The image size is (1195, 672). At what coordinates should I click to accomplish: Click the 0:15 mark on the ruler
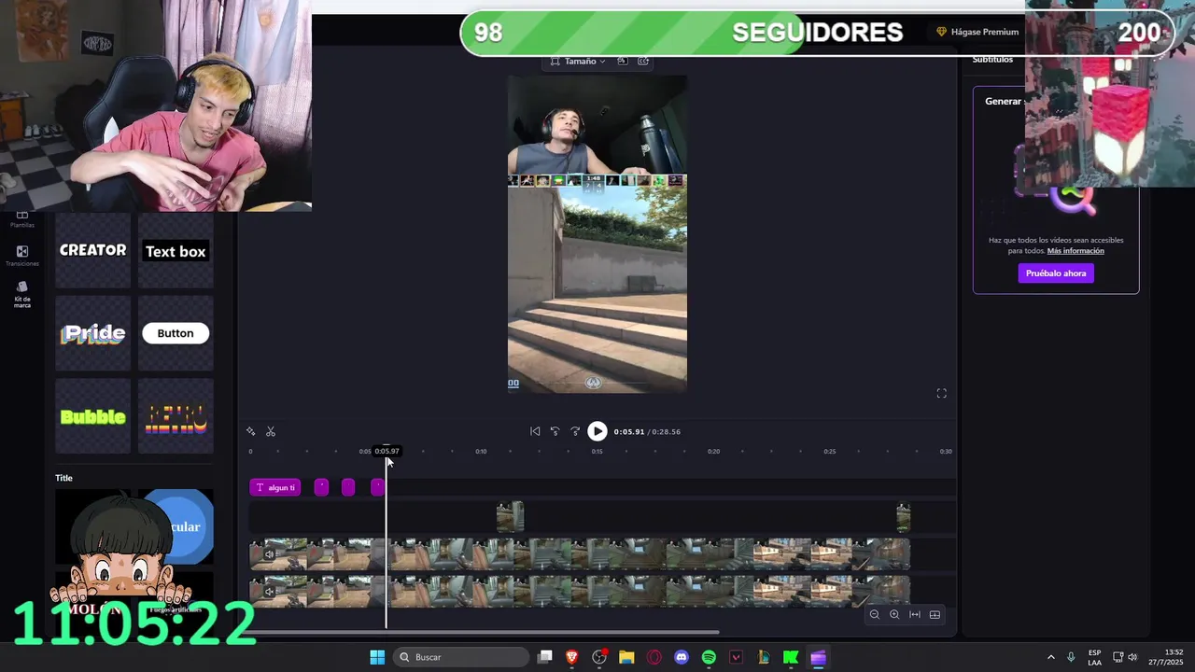tap(597, 452)
